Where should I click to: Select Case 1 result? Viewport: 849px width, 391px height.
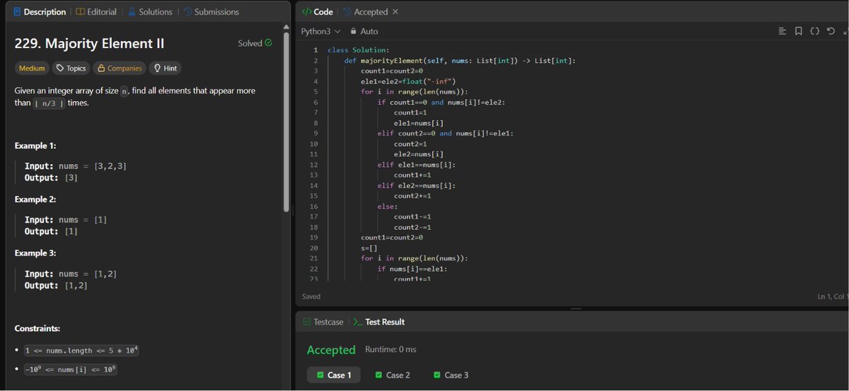point(334,375)
